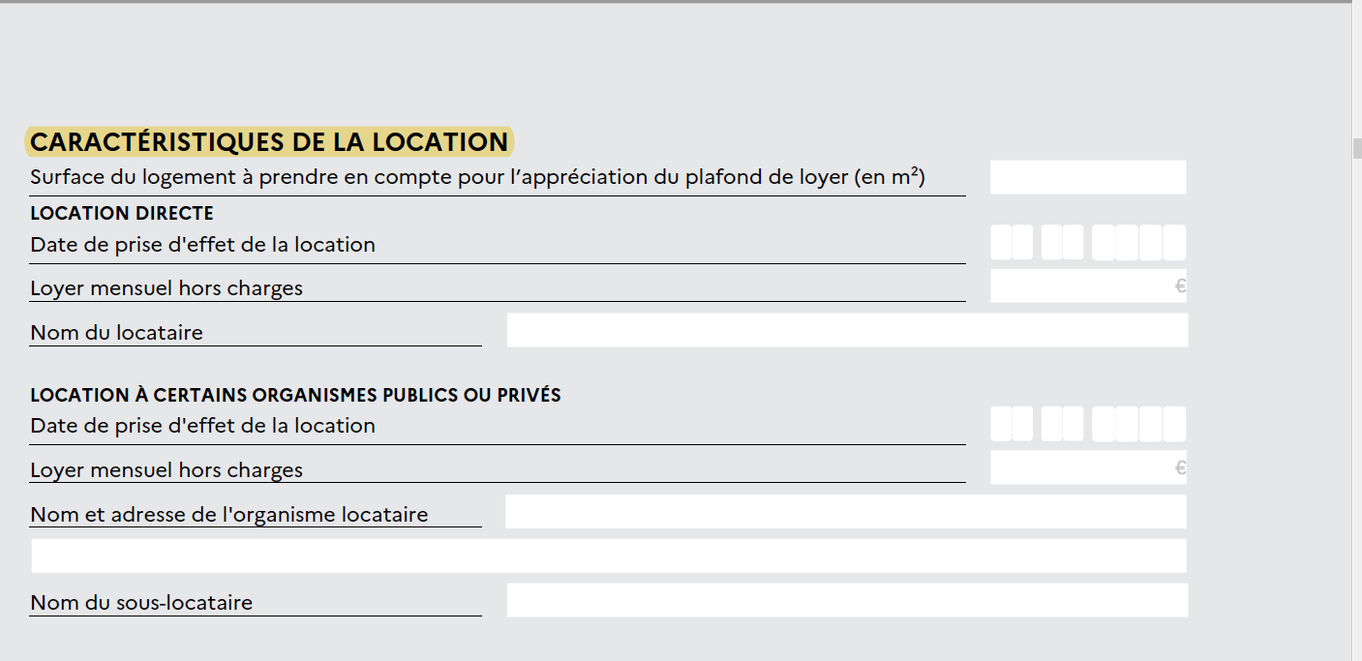Select day boxes of Location directe date
The height and width of the screenshot is (661, 1362).
tap(1012, 242)
